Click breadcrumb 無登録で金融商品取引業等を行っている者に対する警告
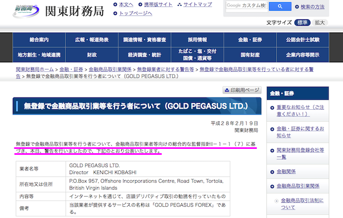343x218 pixels. coord(256,70)
